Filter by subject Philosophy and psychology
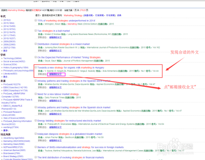The image size is (205, 160). pos(18,71)
